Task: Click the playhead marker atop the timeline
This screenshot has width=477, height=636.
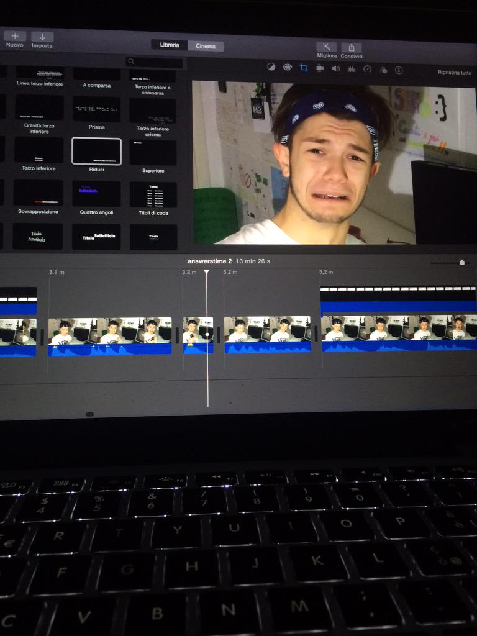Action: 206,272
